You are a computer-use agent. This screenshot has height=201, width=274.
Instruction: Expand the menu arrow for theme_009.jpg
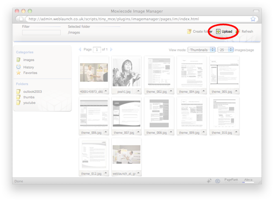point(204,132)
